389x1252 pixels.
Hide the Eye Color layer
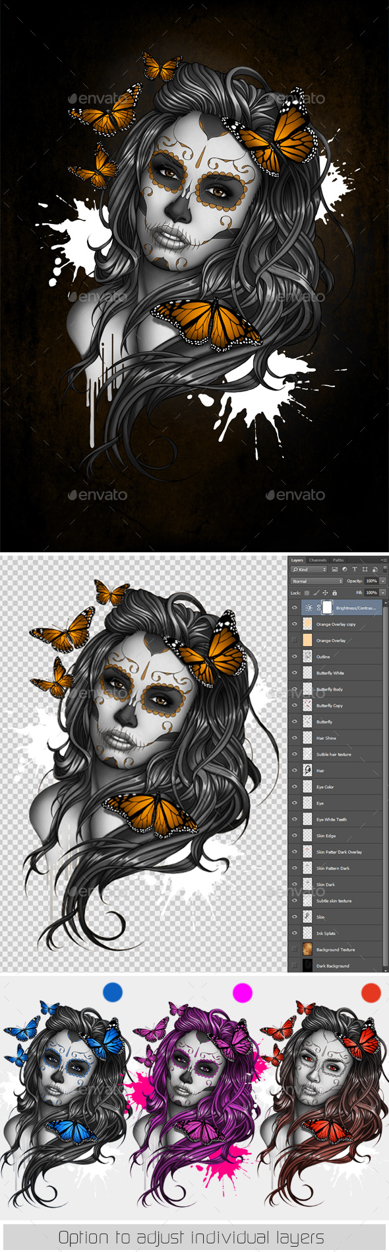pos(295,786)
